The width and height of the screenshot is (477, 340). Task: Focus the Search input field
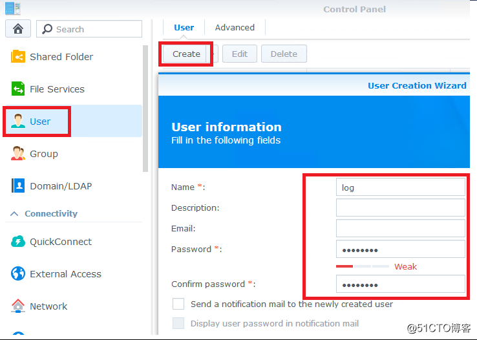(89, 29)
